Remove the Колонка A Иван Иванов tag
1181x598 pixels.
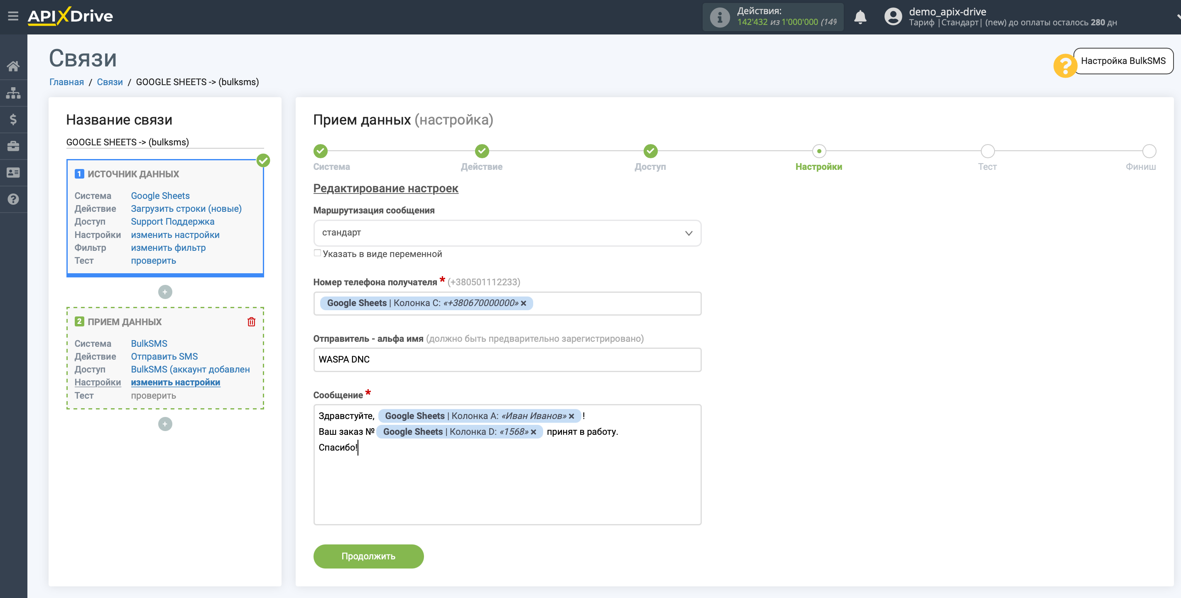tap(572, 417)
